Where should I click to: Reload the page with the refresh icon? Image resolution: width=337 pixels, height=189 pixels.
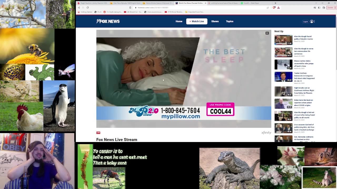click(x=87, y=8)
